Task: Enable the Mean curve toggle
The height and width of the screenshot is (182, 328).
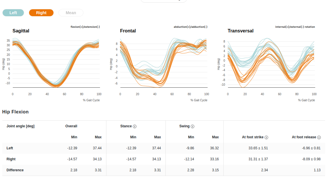Action: pos(71,13)
